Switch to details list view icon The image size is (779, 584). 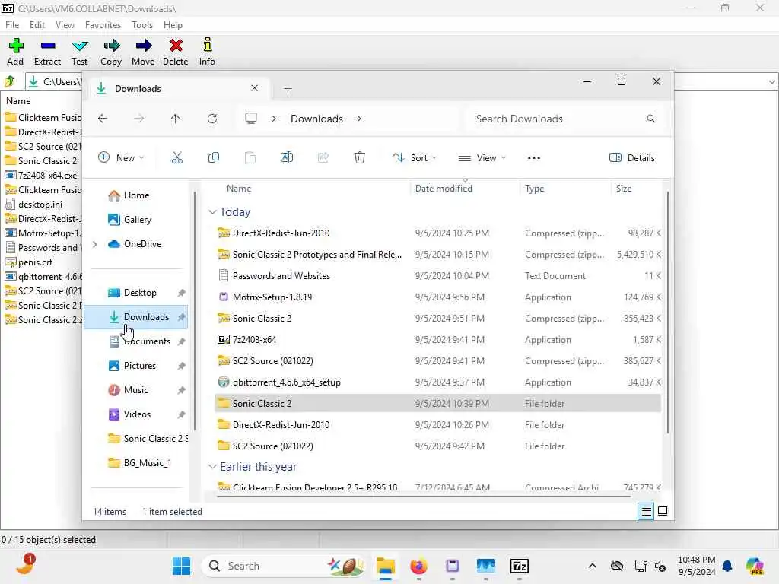[647, 511]
